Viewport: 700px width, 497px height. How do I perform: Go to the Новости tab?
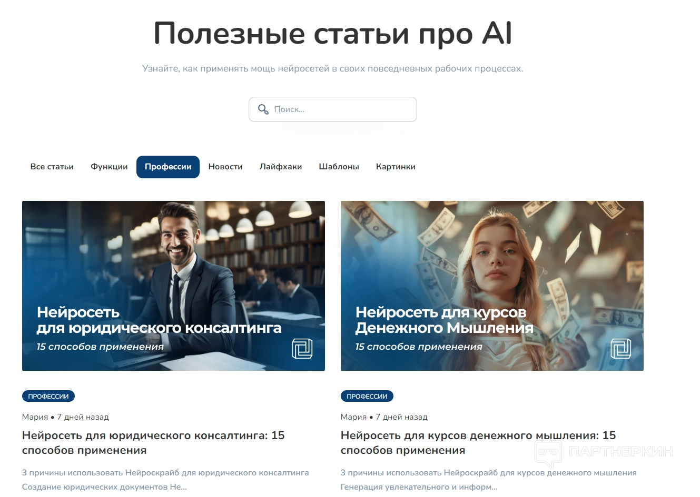pos(225,167)
